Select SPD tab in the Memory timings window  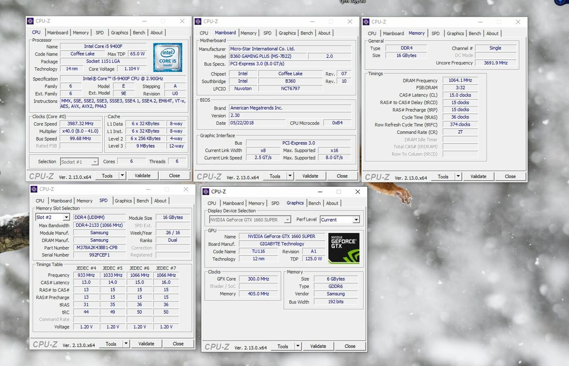click(435, 33)
